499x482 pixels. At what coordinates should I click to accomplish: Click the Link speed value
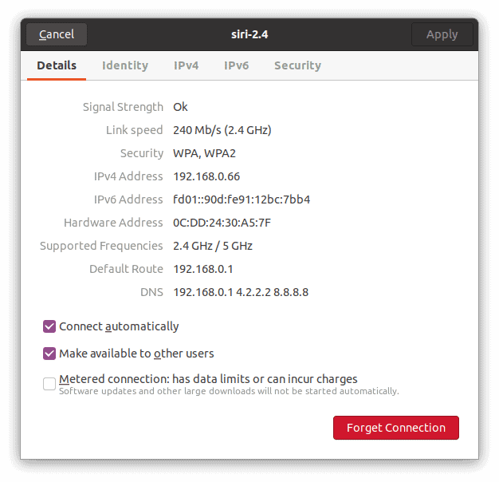[222, 130]
